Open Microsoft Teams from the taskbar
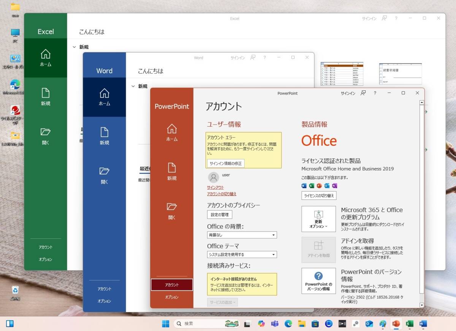 click(275, 324)
